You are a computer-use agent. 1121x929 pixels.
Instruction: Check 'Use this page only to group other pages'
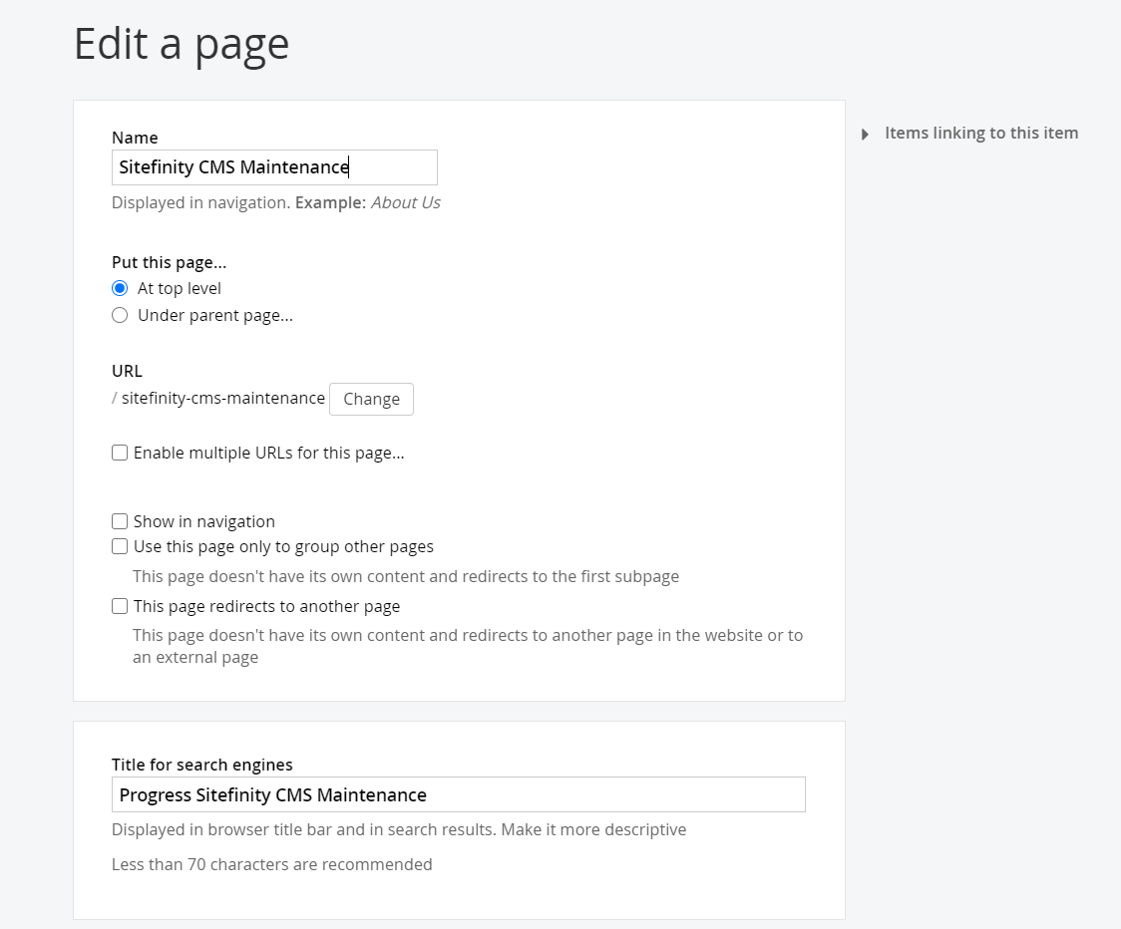pos(120,546)
